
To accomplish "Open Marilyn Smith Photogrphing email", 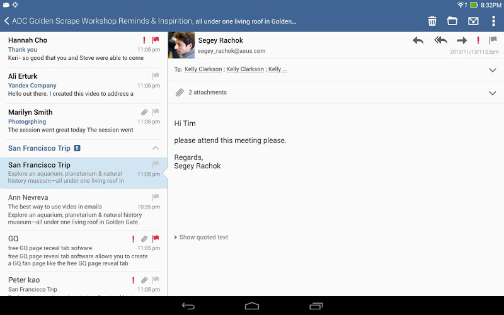I will (84, 121).
